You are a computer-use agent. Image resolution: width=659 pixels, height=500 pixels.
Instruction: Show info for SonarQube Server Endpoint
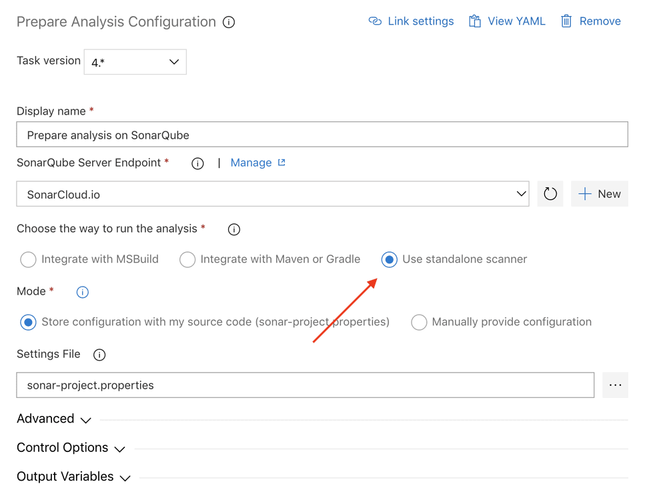(197, 163)
